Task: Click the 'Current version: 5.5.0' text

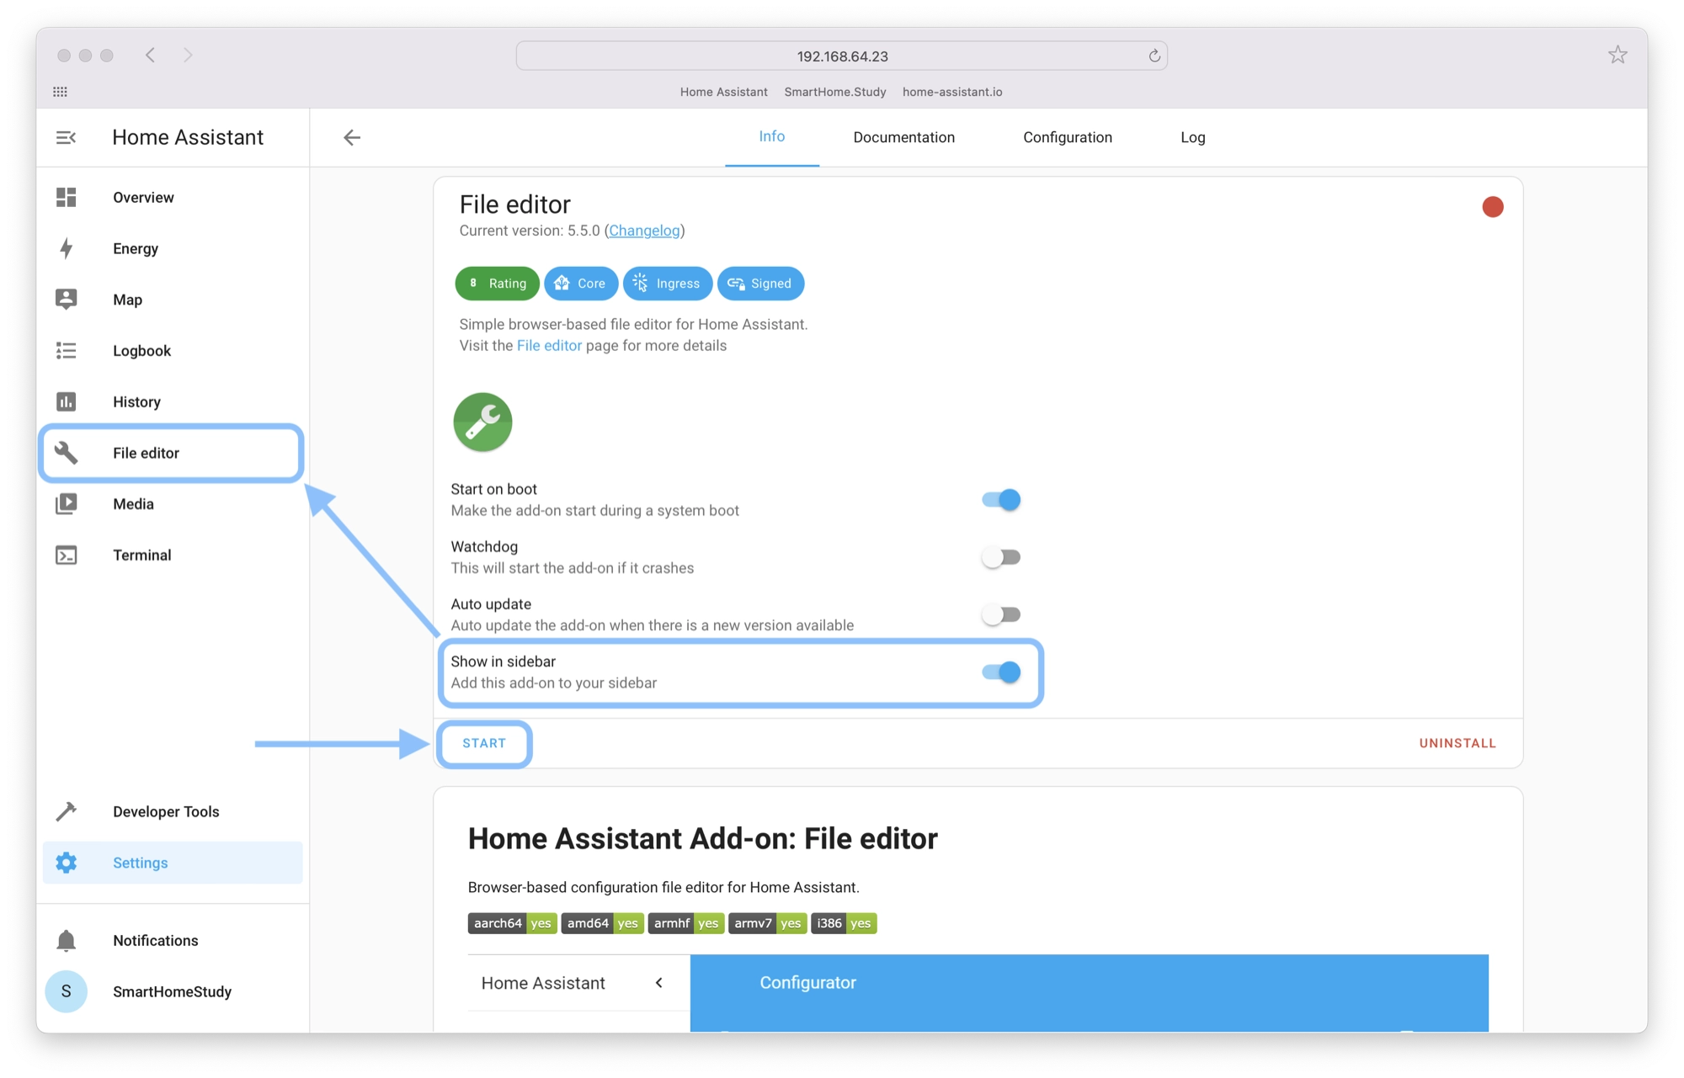Action: (x=530, y=231)
